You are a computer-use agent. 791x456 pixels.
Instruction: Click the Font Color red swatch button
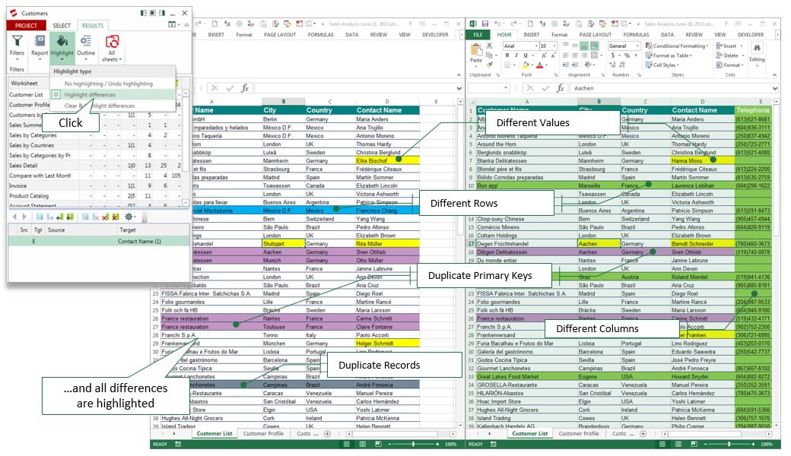(x=539, y=65)
